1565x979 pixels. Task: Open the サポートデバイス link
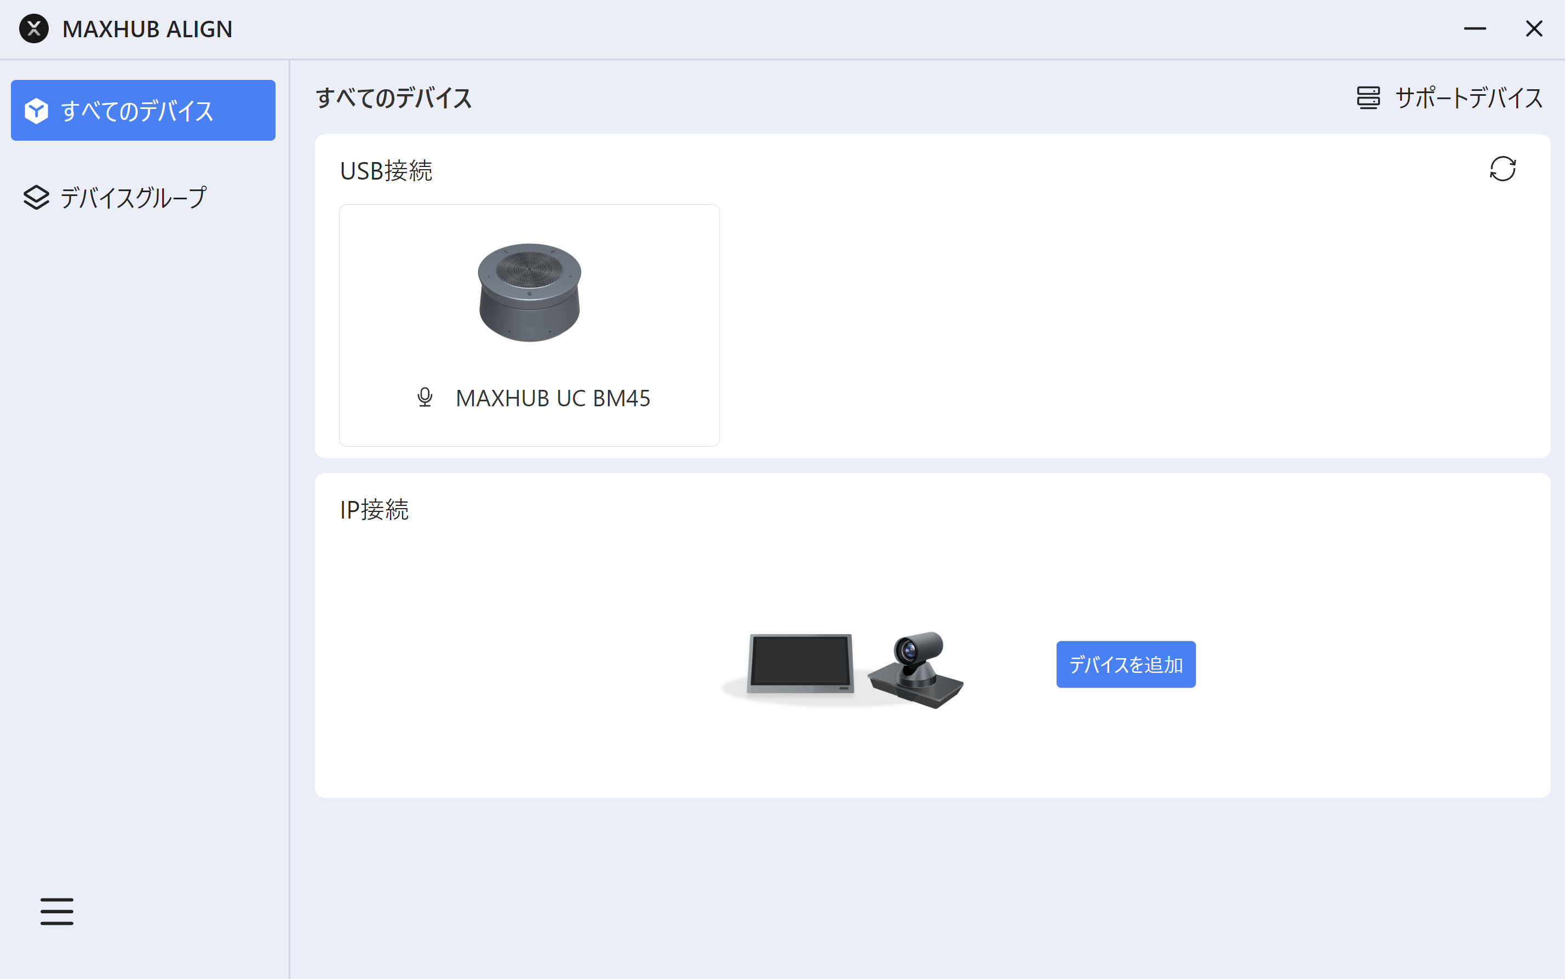[x=1469, y=99]
